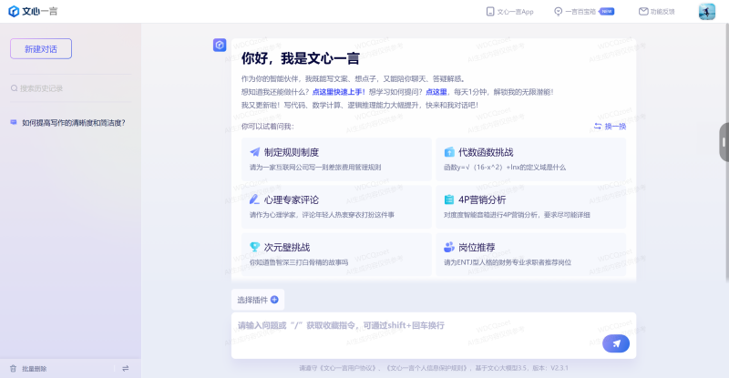Collapse sidebar with the swap arrows icon
729x378 pixels.
[x=126, y=369]
